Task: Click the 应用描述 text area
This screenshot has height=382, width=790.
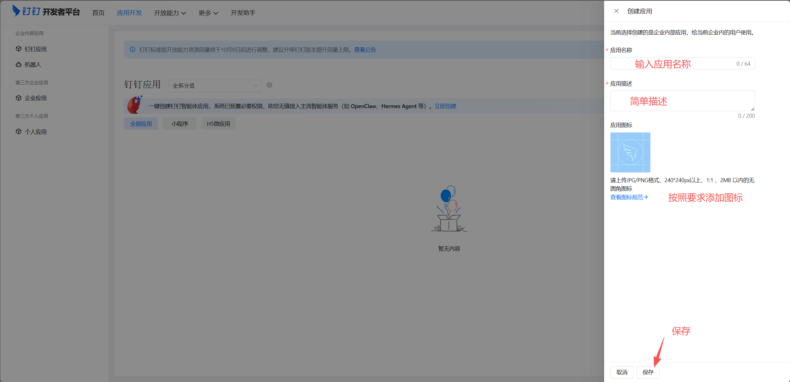Action: (x=682, y=101)
